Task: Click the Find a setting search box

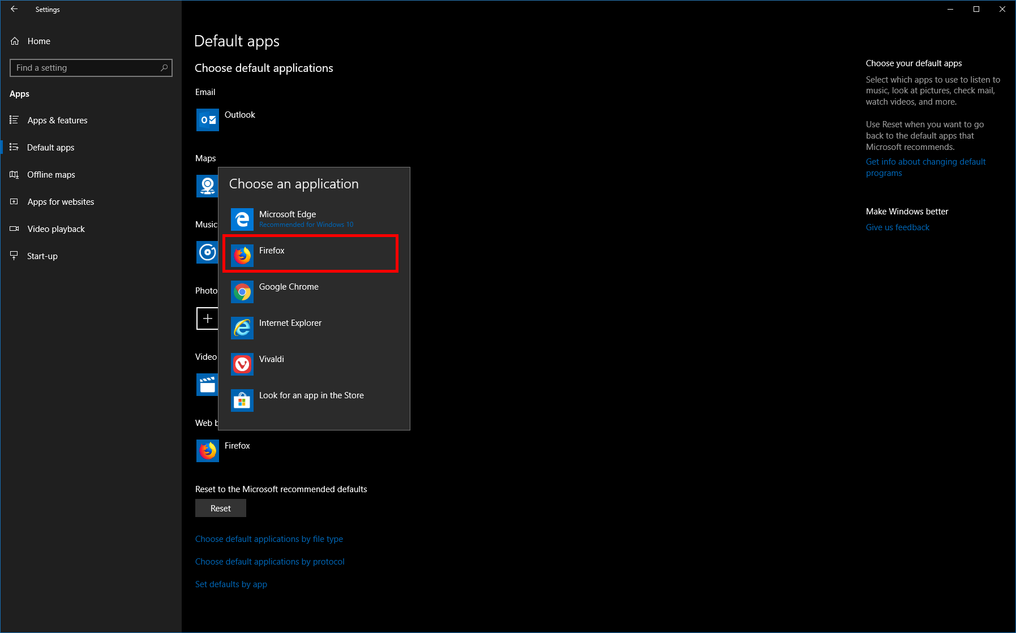Action: click(91, 68)
